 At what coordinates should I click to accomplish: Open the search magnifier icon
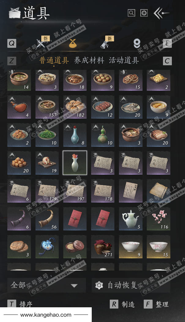point(131,13)
